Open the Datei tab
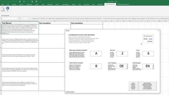The height and width of the screenshot is (95, 169). 3,4
